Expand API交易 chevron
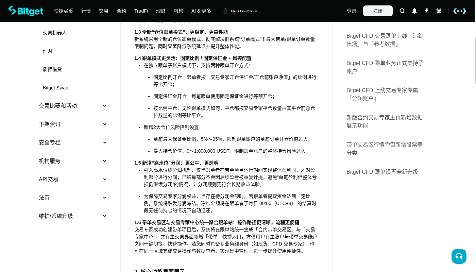Viewport: 476px width, 272px height. pyautogui.click(x=105, y=179)
